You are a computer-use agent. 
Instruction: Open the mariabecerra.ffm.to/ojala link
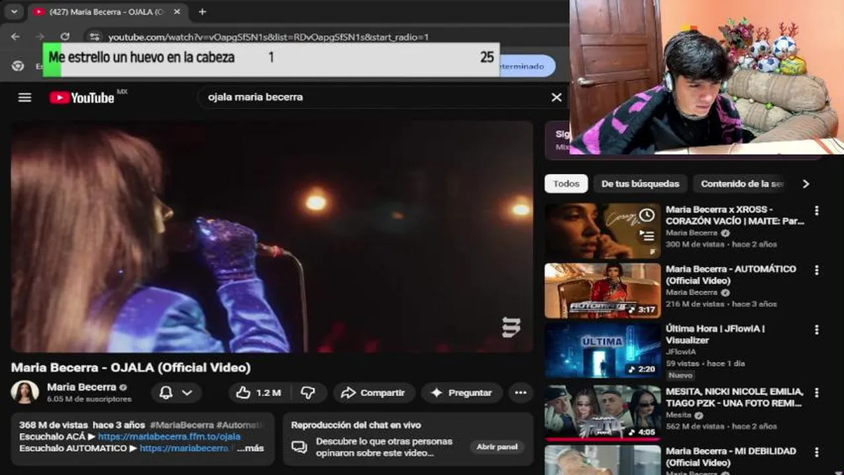(169, 437)
